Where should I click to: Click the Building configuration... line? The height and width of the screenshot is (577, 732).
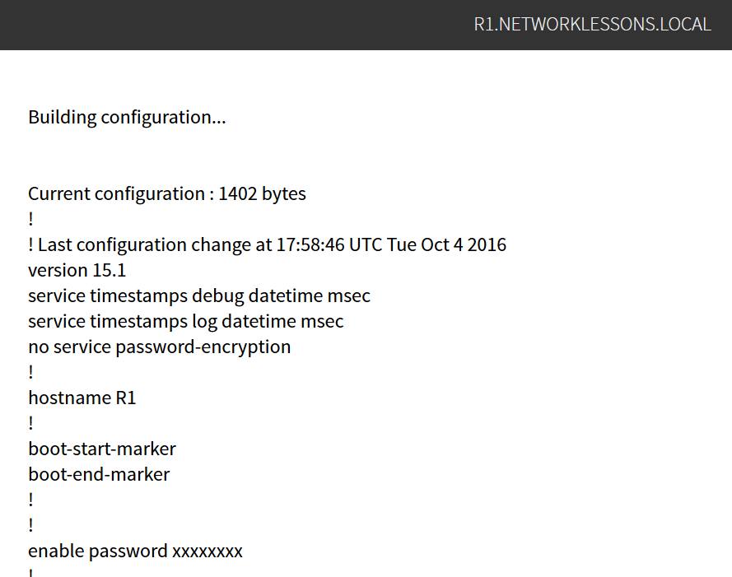127,117
